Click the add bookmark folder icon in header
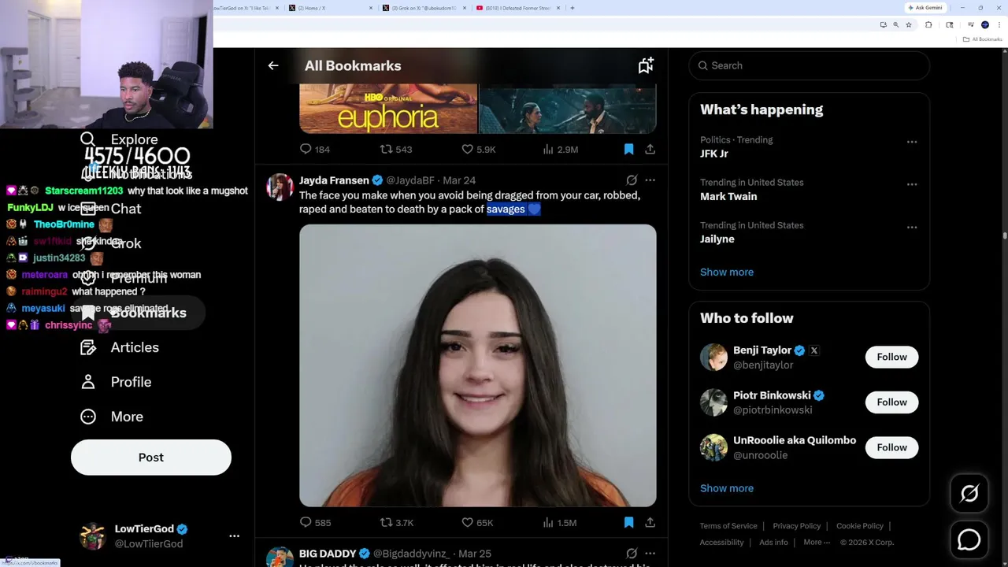The width and height of the screenshot is (1008, 567). [646, 66]
